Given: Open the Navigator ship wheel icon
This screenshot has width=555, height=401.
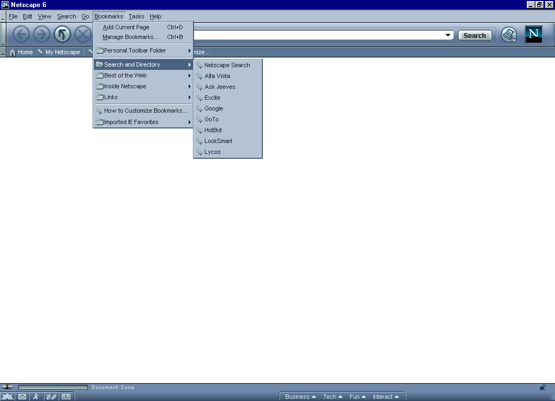Looking at the screenshot, I should [x=8, y=397].
